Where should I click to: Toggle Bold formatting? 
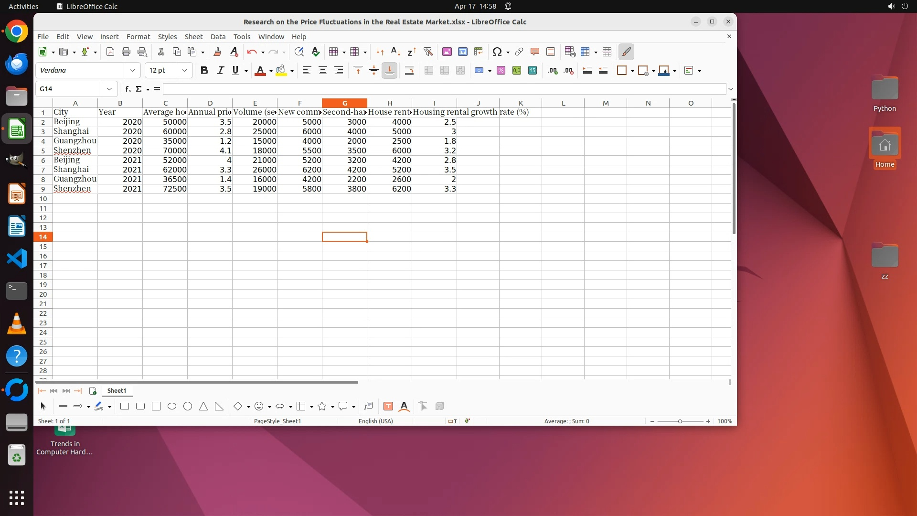point(204,71)
